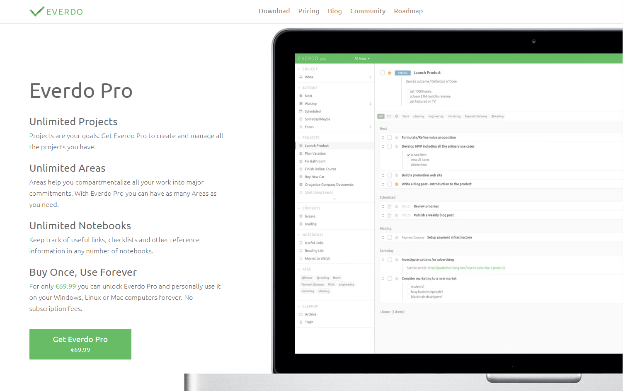Click the 9 items badge
The width and height of the screenshot is (623, 391).
[402, 73]
